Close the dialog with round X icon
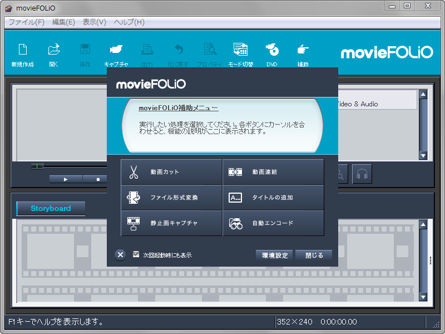The height and width of the screenshot is (334, 445). pos(120,255)
